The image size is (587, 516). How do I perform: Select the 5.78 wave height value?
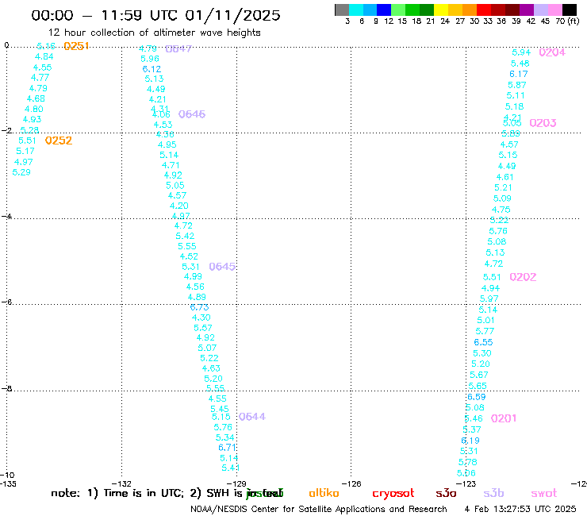467,462
